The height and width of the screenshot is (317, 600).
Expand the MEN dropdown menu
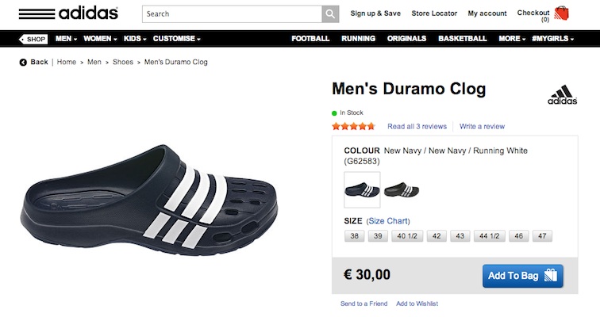coord(66,39)
